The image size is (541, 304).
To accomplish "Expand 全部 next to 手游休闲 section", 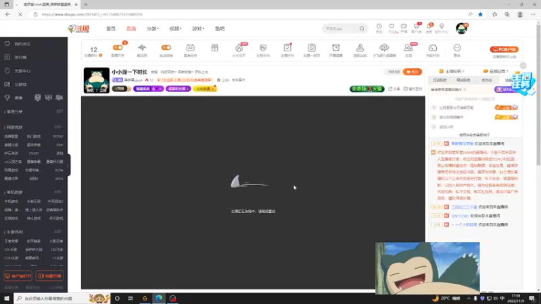I will tap(59, 232).
